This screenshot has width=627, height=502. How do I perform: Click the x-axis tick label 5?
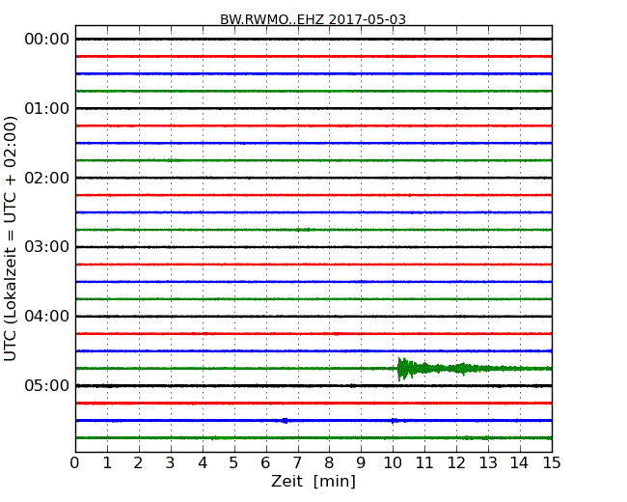234,463
